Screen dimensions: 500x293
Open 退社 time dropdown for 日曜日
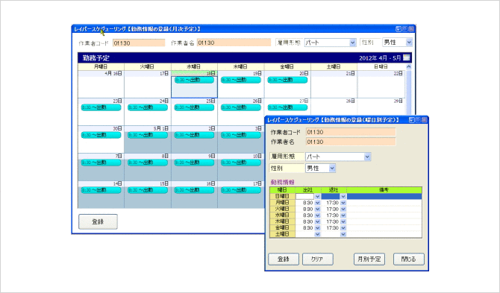(343, 197)
